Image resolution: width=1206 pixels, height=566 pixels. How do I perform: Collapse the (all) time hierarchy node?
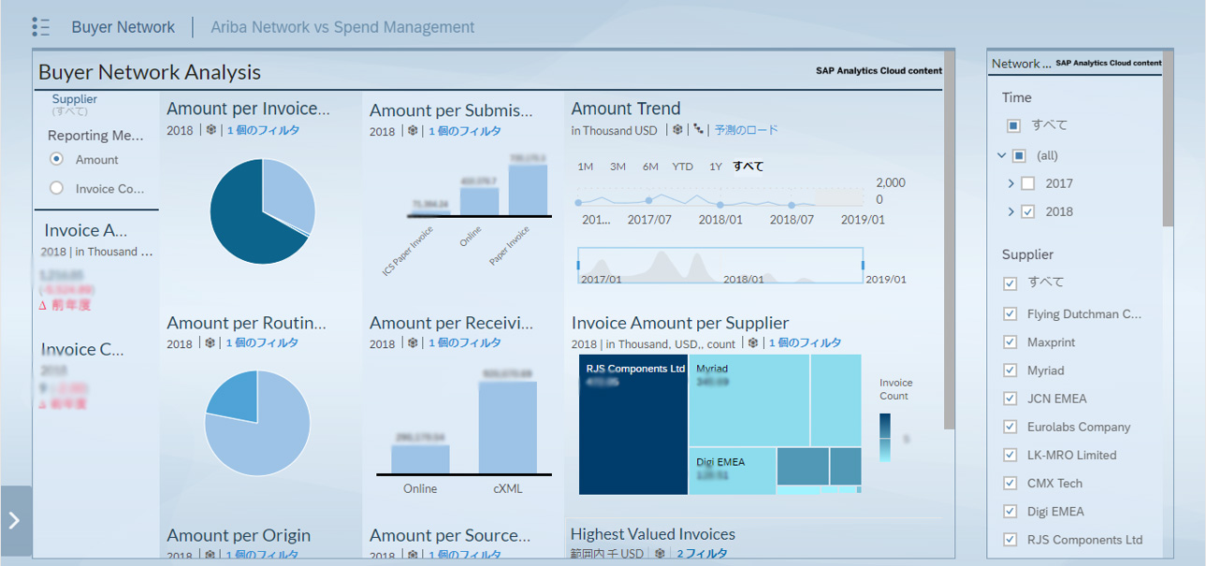point(1002,155)
